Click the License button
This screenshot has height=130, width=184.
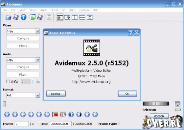(x=56, y=94)
